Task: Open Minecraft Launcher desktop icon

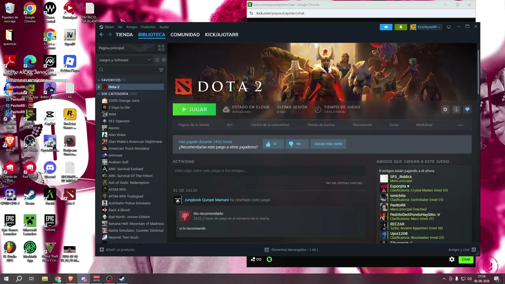Action: [30, 225]
